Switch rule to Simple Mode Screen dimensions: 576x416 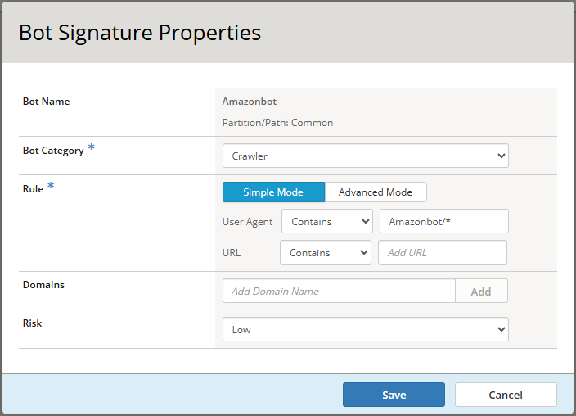(x=273, y=192)
